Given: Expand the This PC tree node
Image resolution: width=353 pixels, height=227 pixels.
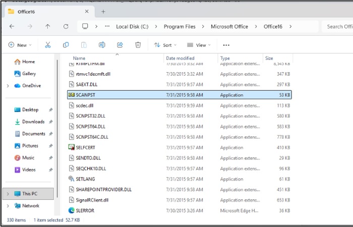Looking at the screenshot, I should coord(8,194).
